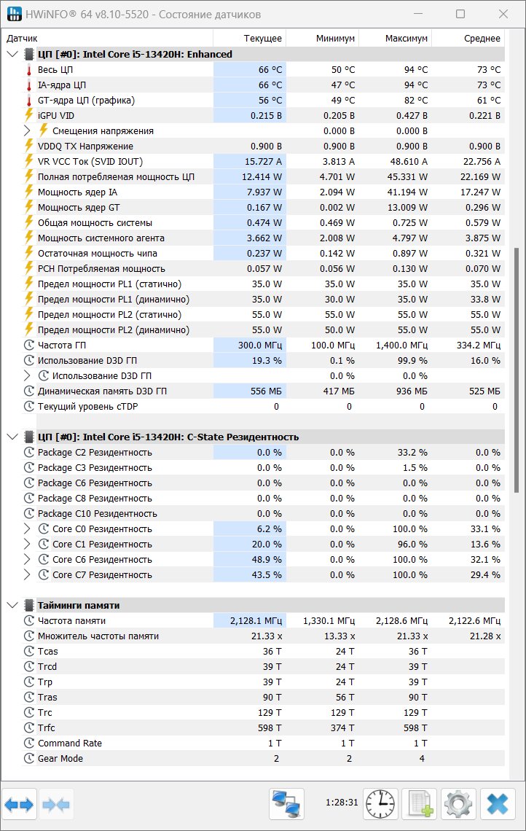Click clock icon beside Динамическая память D3D ГП
Screen dimensions: 526x831
(x=29, y=391)
